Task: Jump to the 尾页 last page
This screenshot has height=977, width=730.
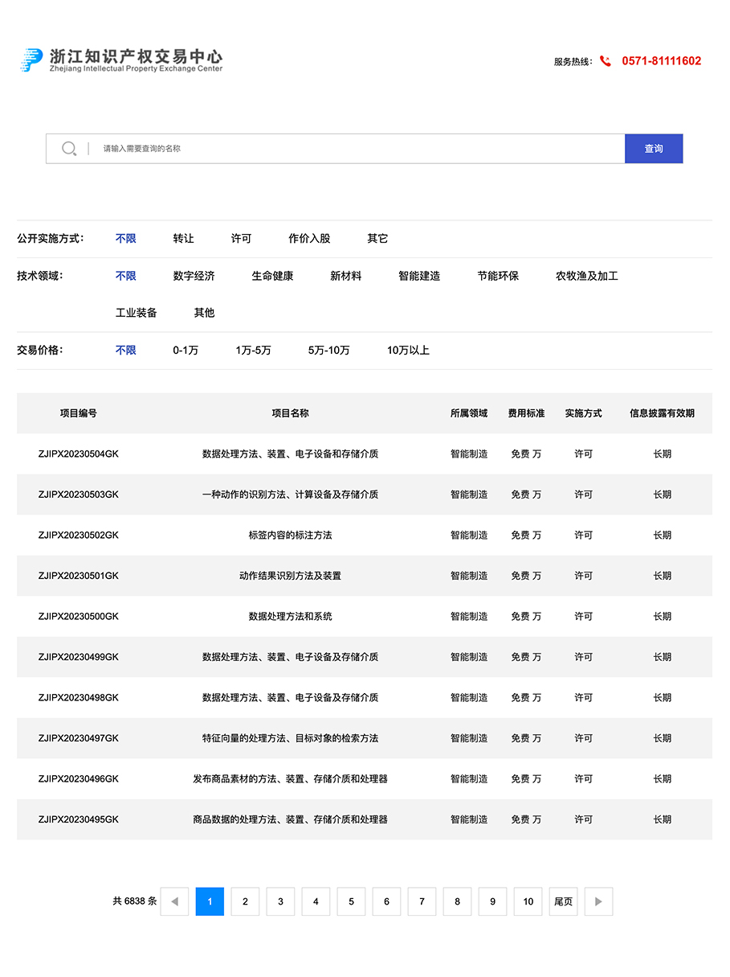Action: coord(563,901)
